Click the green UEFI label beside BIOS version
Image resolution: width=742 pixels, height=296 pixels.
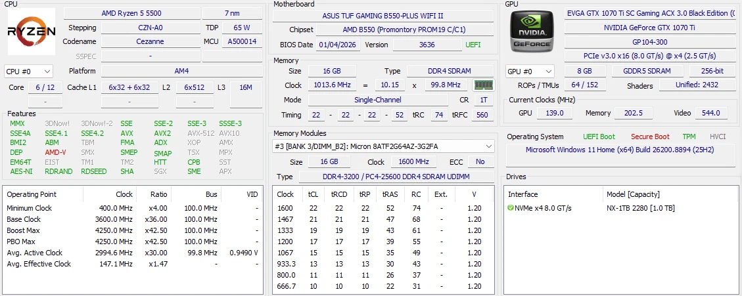point(473,45)
